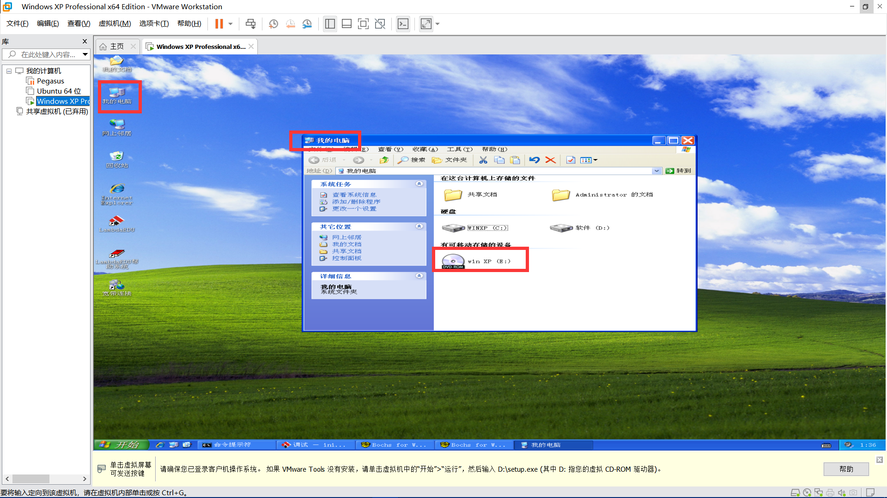
Task: Enter full screen mode
Action: (x=363, y=24)
